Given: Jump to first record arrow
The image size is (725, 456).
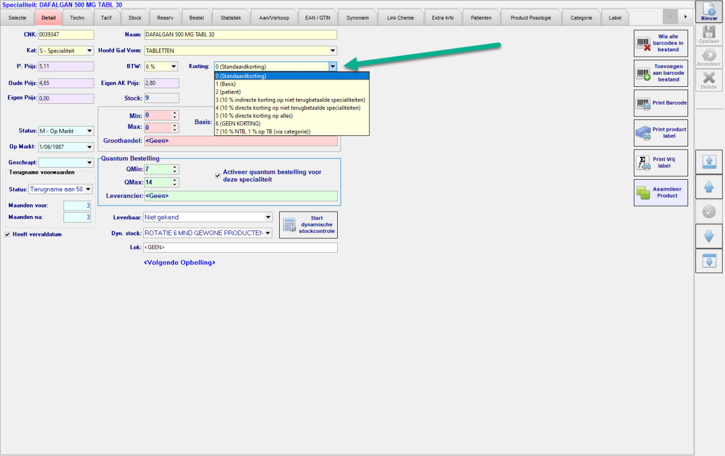Looking at the screenshot, I should click(709, 162).
